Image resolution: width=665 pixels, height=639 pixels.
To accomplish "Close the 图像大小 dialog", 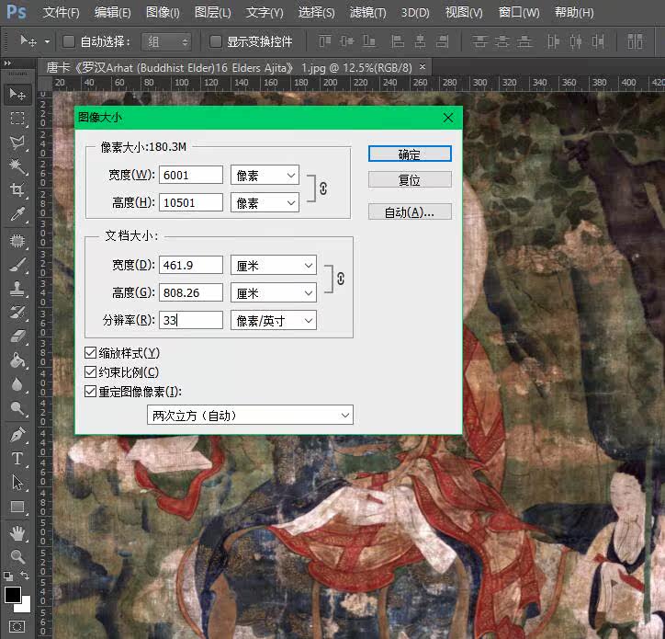I will point(448,118).
